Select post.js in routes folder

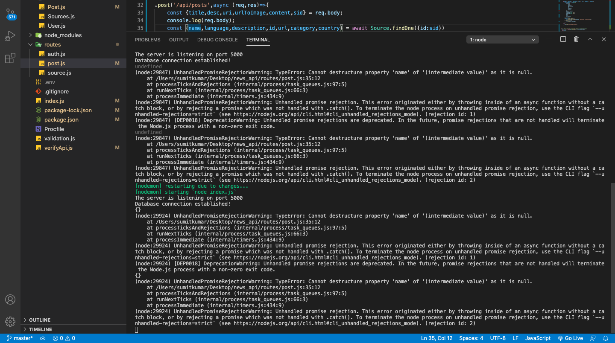pyautogui.click(x=73, y=63)
